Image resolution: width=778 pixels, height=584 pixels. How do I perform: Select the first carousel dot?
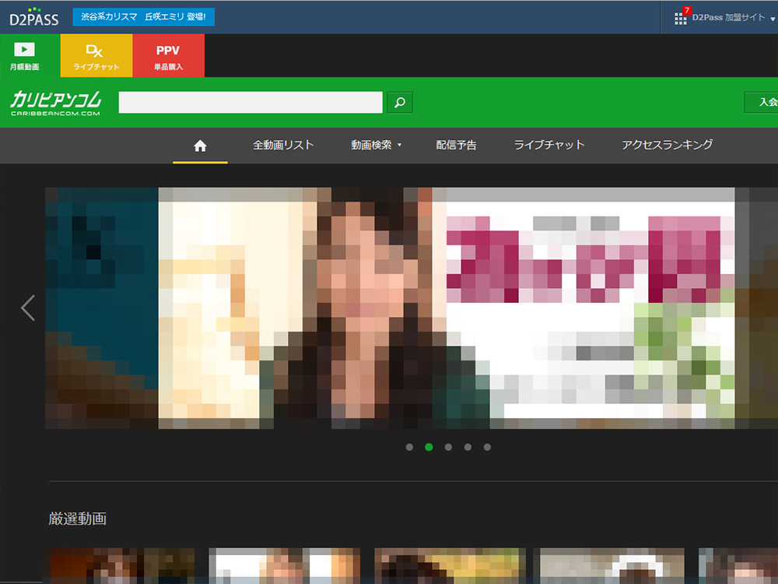pos(410,447)
